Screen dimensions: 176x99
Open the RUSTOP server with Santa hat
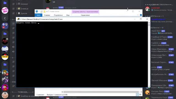pyautogui.click(x=5, y=57)
